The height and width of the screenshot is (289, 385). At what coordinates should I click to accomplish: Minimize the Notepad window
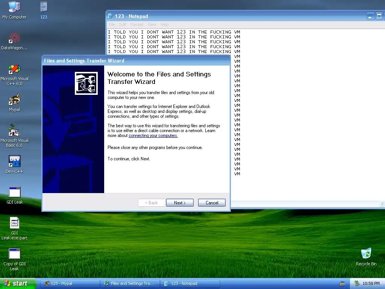point(370,16)
